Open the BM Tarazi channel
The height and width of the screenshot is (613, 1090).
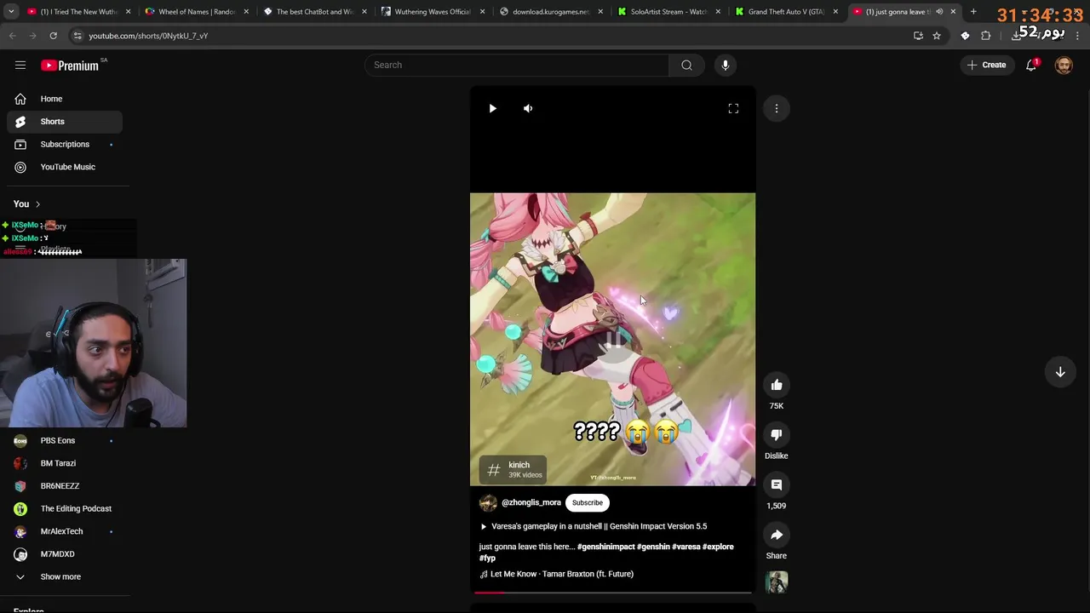(x=65, y=463)
